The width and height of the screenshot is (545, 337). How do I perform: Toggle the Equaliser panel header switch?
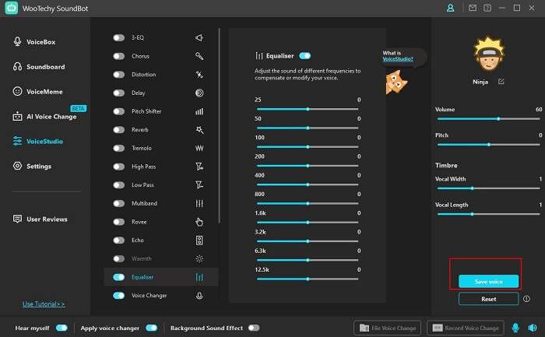305,55
